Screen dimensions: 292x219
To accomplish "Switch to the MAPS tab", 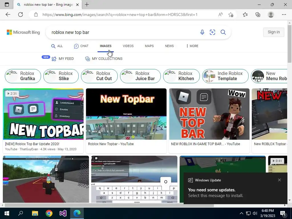I will pos(149,46).
